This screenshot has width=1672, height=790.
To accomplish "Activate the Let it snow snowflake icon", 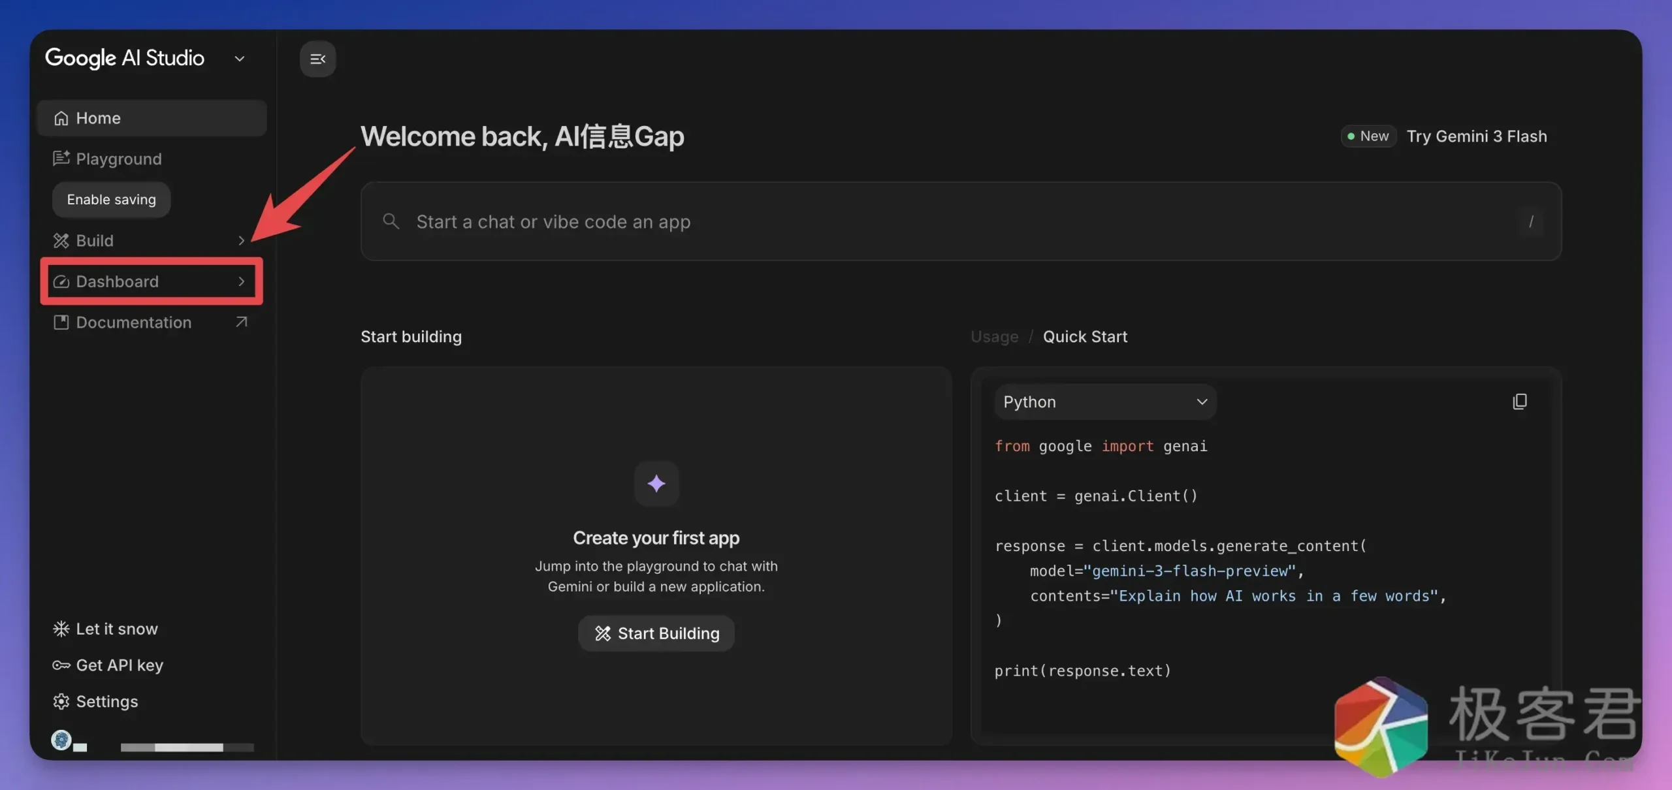I will coord(61,628).
